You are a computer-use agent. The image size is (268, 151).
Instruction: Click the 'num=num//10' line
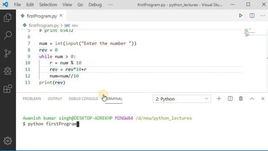tap(64, 76)
